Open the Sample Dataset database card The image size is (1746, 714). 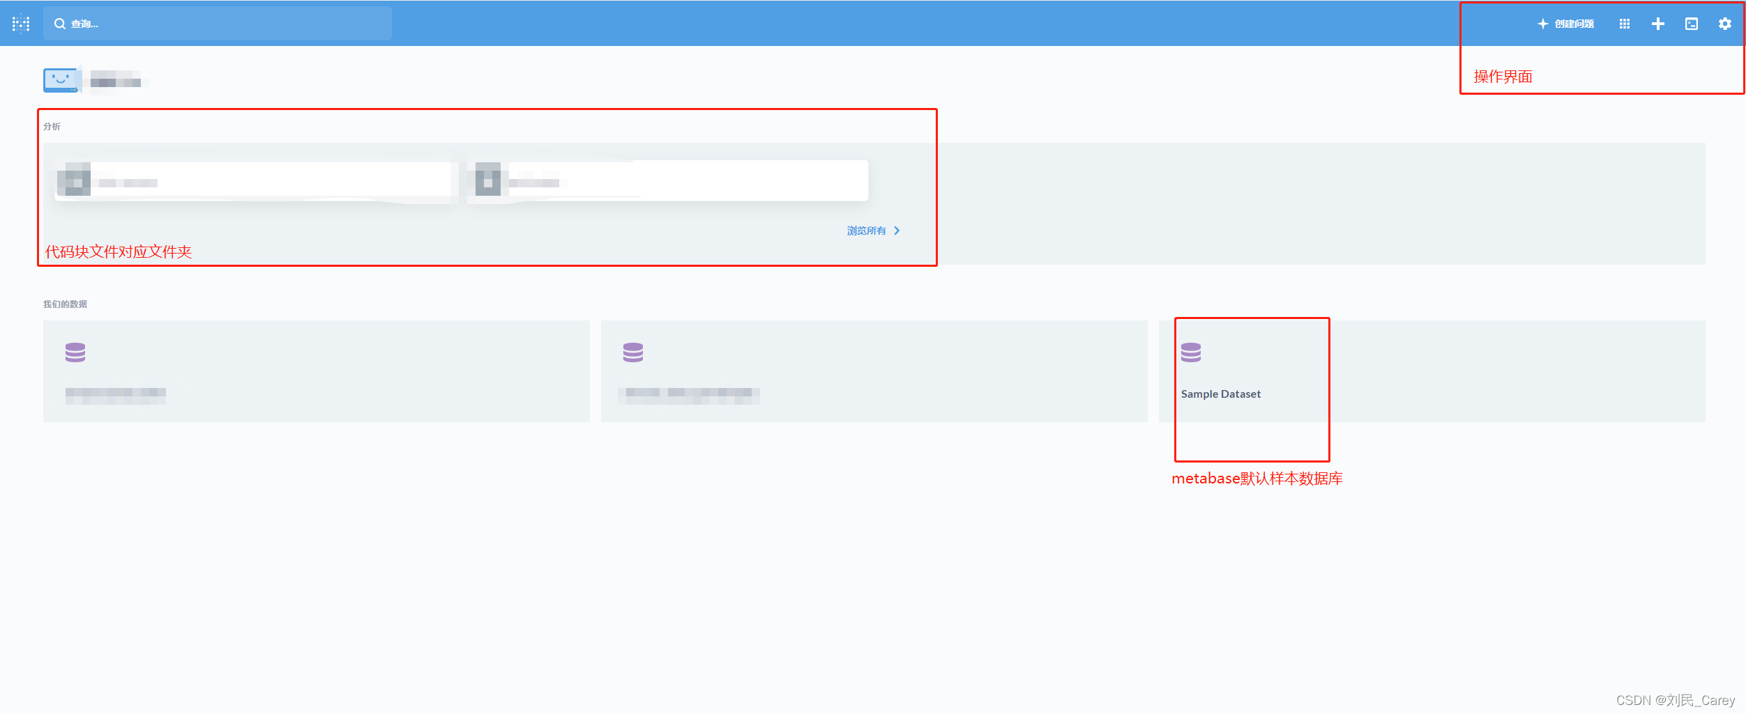point(1432,371)
